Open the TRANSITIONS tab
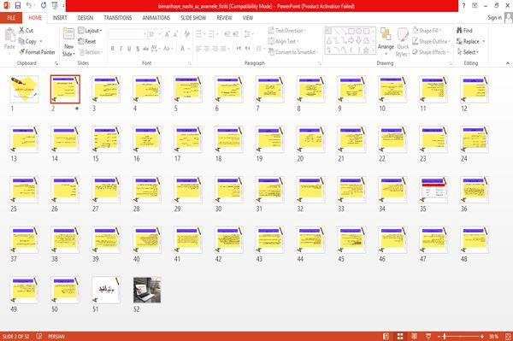Viewport: 513px width, 341px height. (x=118, y=18)
